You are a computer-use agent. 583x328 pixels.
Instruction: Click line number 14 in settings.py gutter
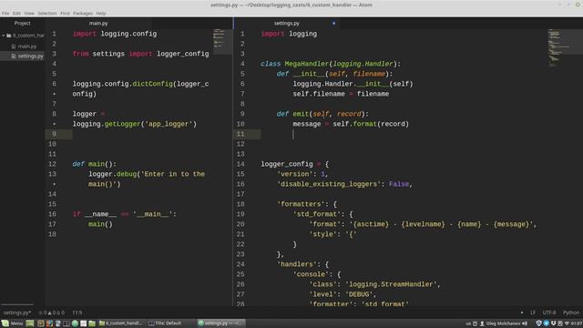240,164
